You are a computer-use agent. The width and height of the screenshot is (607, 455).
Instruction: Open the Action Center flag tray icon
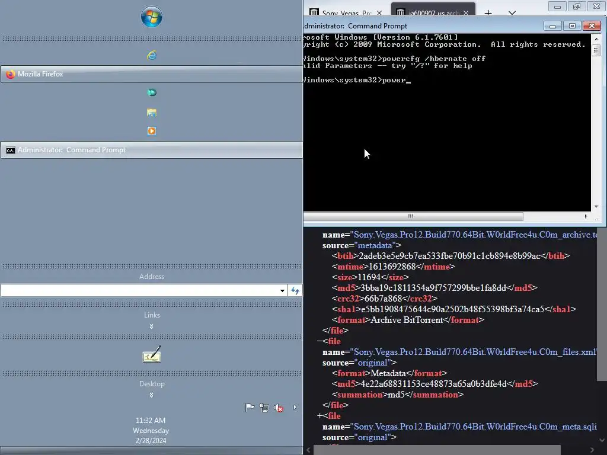click(250, 408)
